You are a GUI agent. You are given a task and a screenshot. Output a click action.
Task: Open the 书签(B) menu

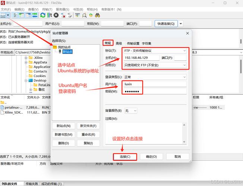[x=78, y=9]
